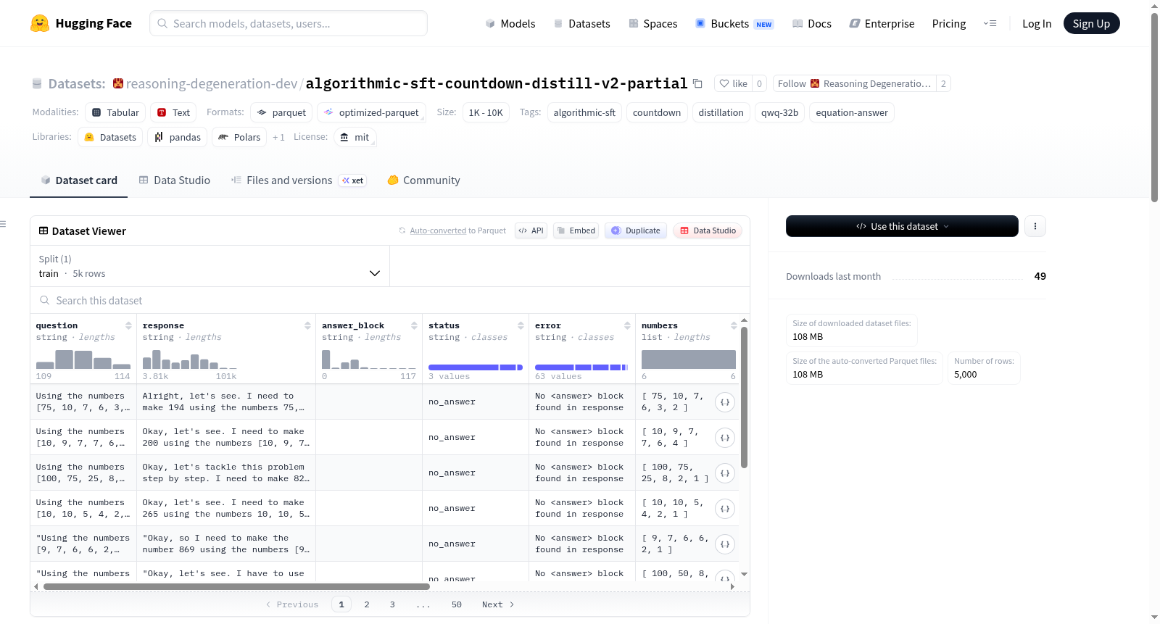Viewport: 1160px width, 624px height.
Task: Go to page 2 of the dataset viewer
Action: coord(367,604)
